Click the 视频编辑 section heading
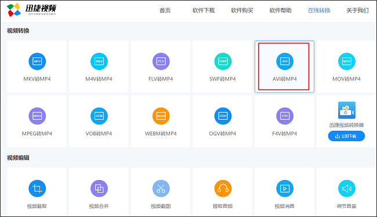The image size is (377, 217). tap(19, 158)
